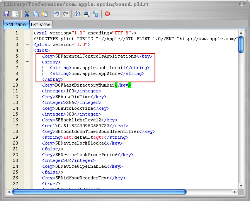Image resolution: width=250 pixels, height=201 pixels.
Task: Click the integer value 285
Action: tap(70, 102)
